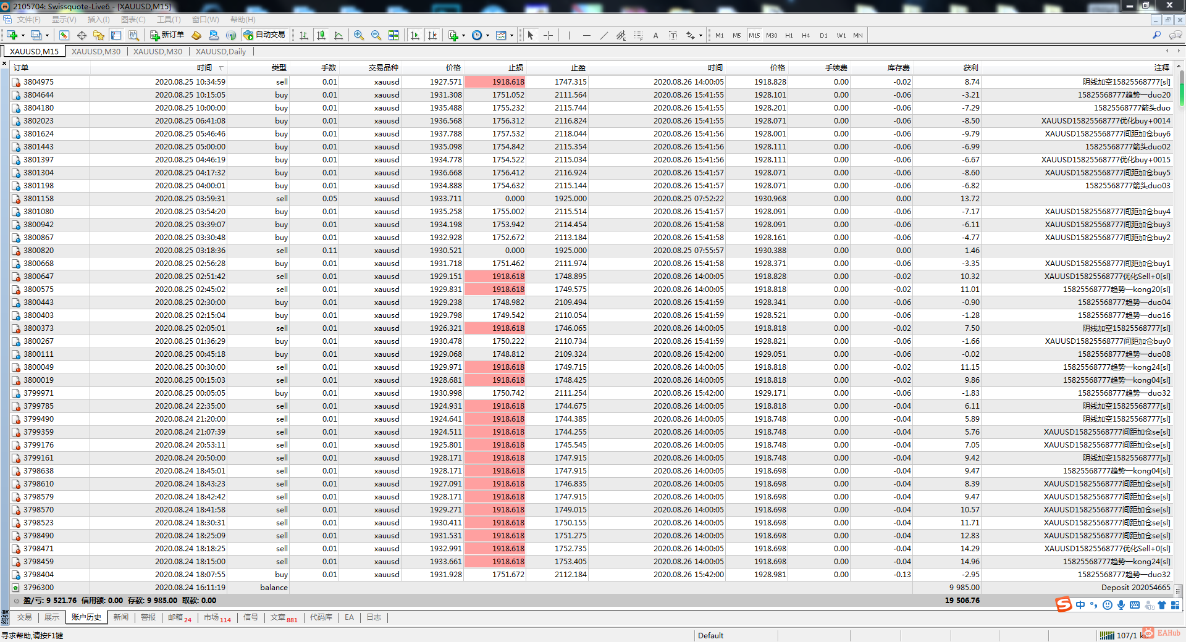Zoom out on the chart
This screenshot has width=1186, height=642.
tap(376, 35)
